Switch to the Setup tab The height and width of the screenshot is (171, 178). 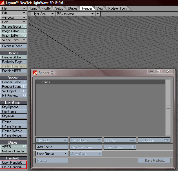point(59,8)
